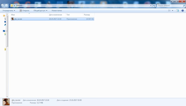Select the SPREAD breadcrumb in address bar
The width and height of the screenshot is (186, 106).
(x=19, y=5)
